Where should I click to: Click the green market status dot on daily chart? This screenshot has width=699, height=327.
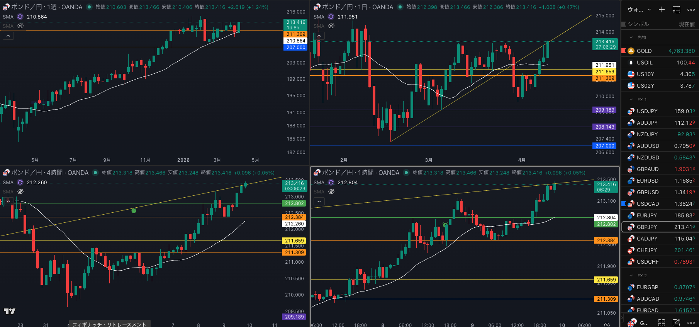point(400,7)
